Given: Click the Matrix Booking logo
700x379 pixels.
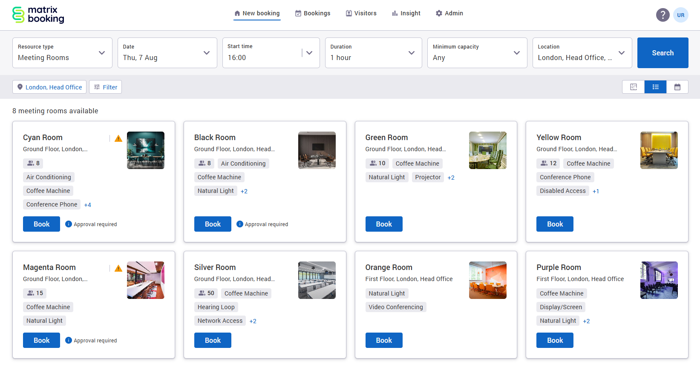Looking at the screenshot, I should click(38, 14).
